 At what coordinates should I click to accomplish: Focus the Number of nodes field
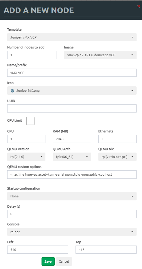click(x=32, y=55)
